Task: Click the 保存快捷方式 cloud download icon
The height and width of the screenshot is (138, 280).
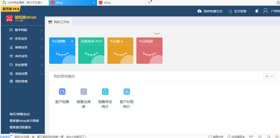Action: click(x=200, y=11)
